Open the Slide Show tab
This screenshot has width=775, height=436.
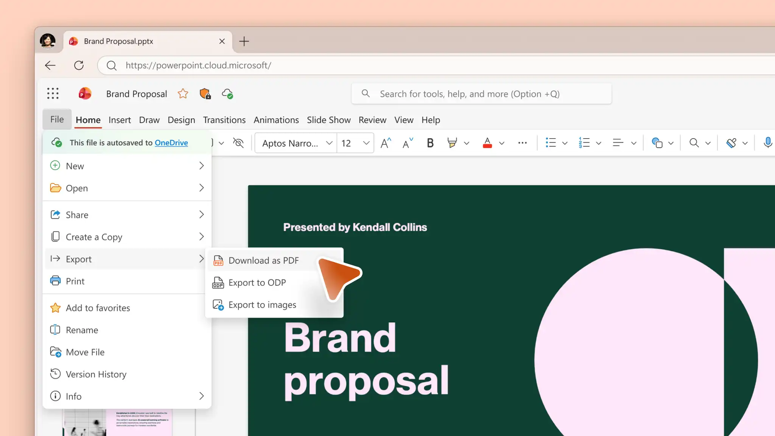click(x=328, y=120)
